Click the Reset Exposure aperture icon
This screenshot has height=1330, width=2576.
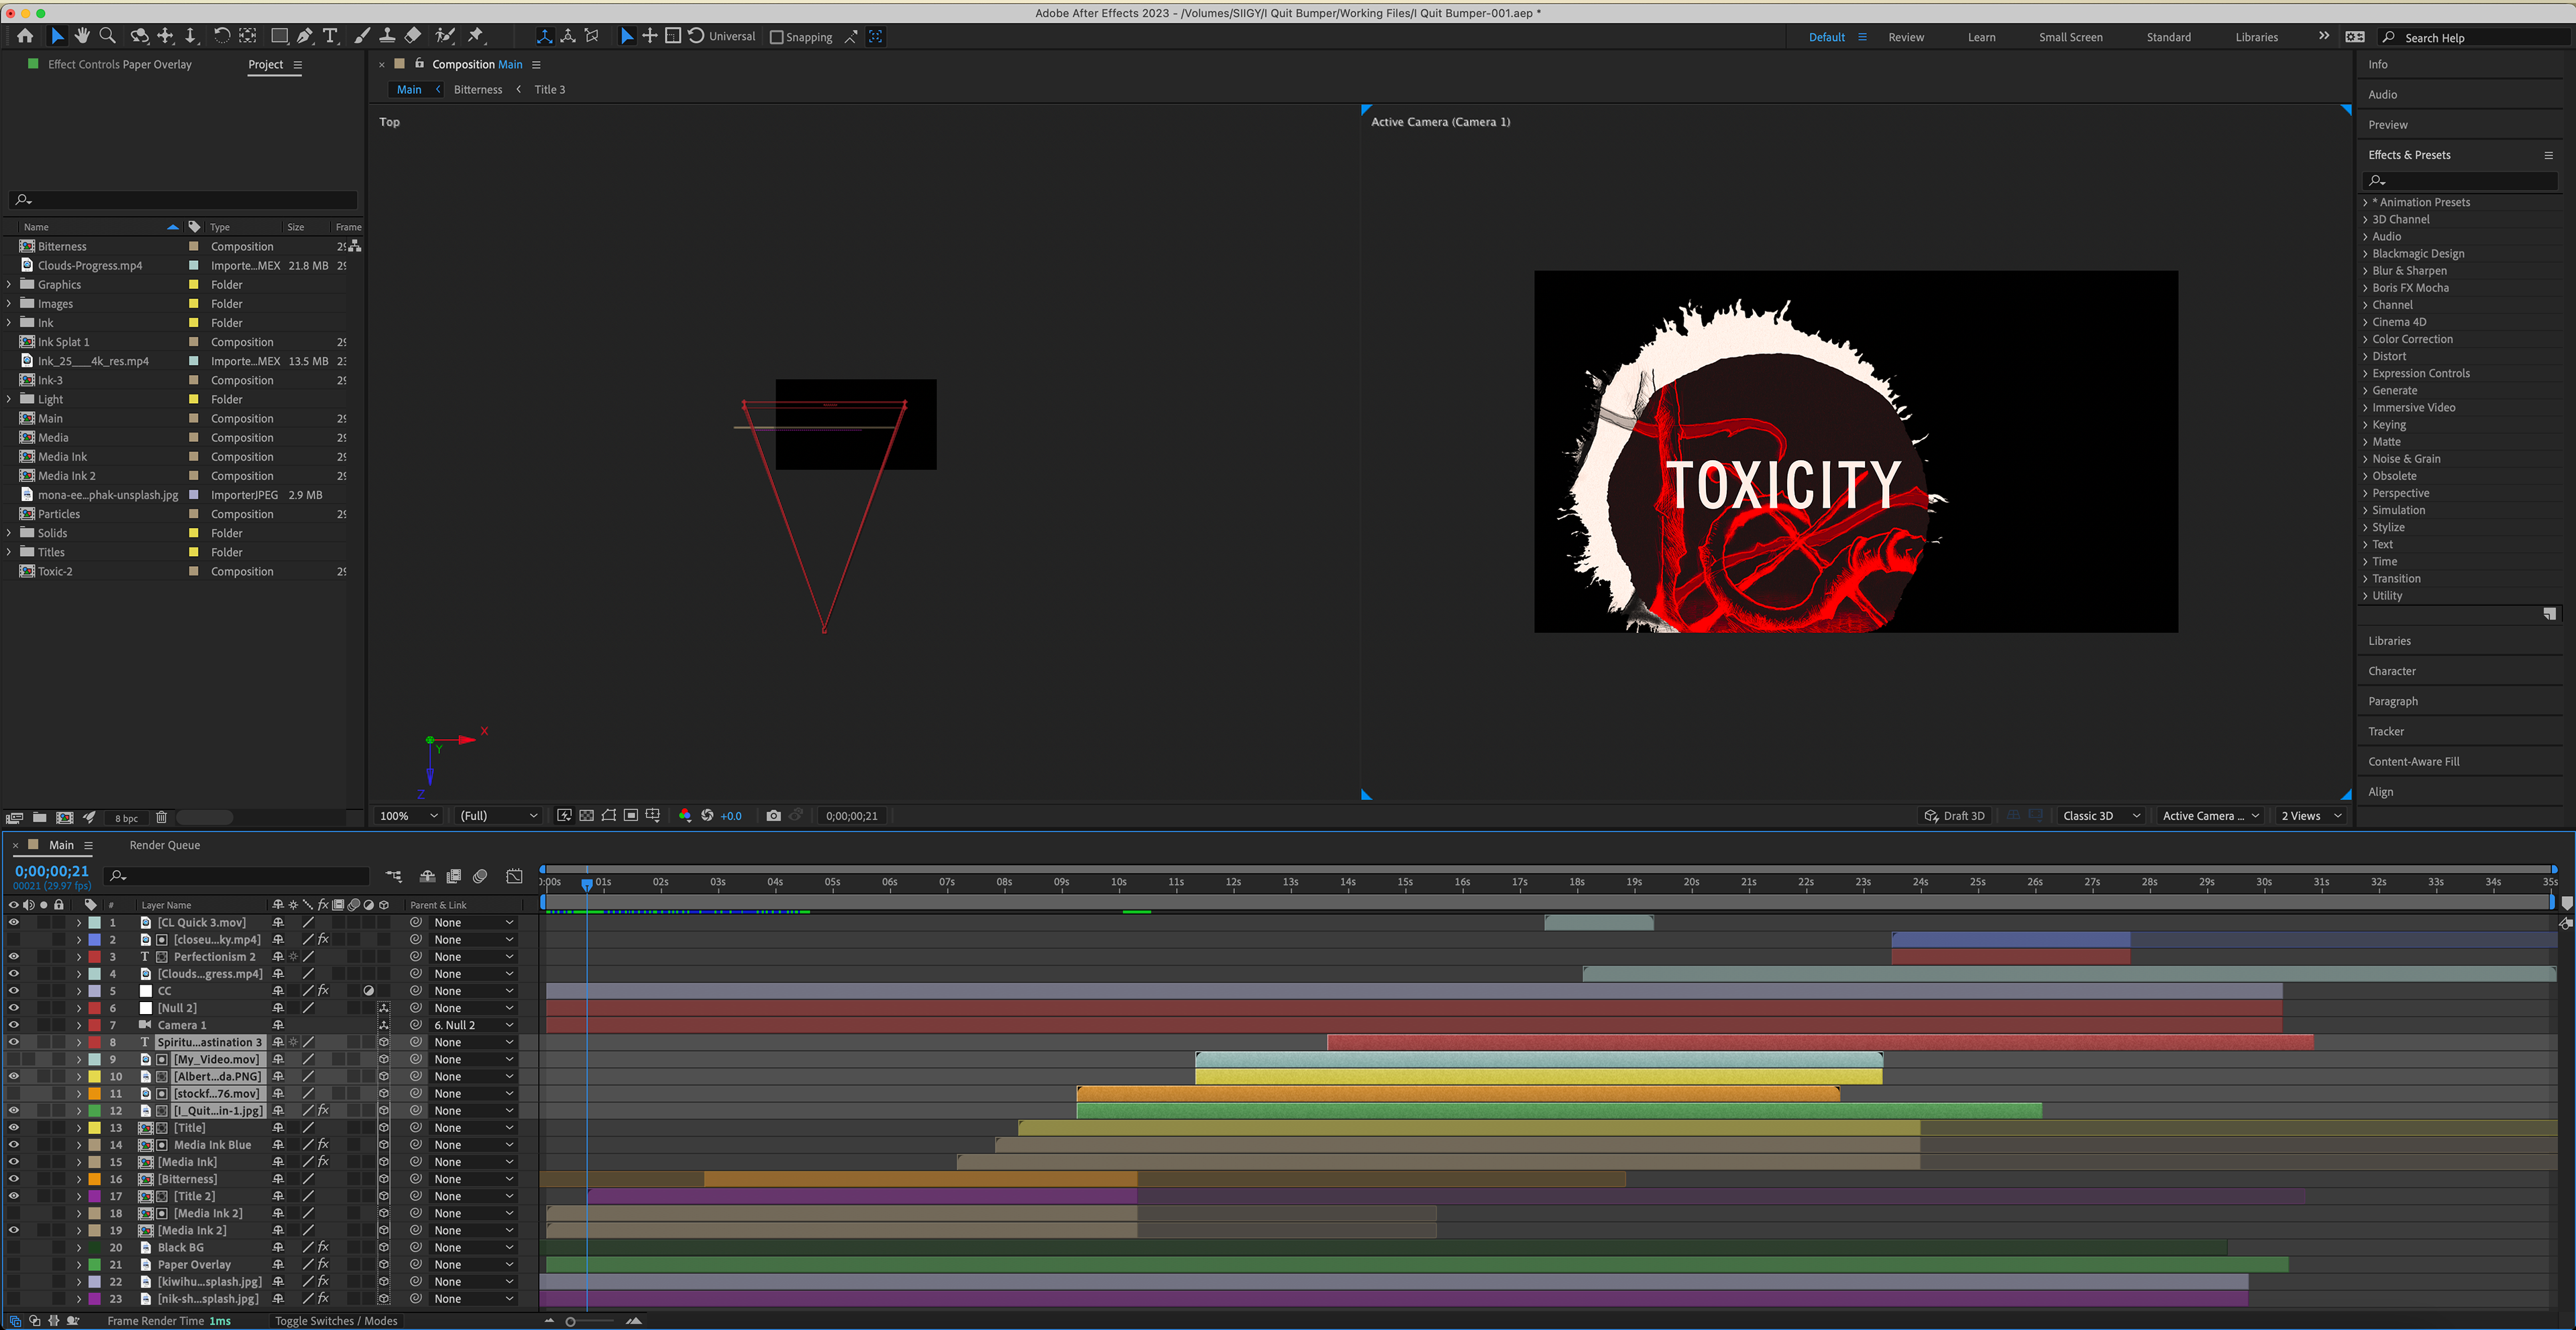click(x=707, y=816)
